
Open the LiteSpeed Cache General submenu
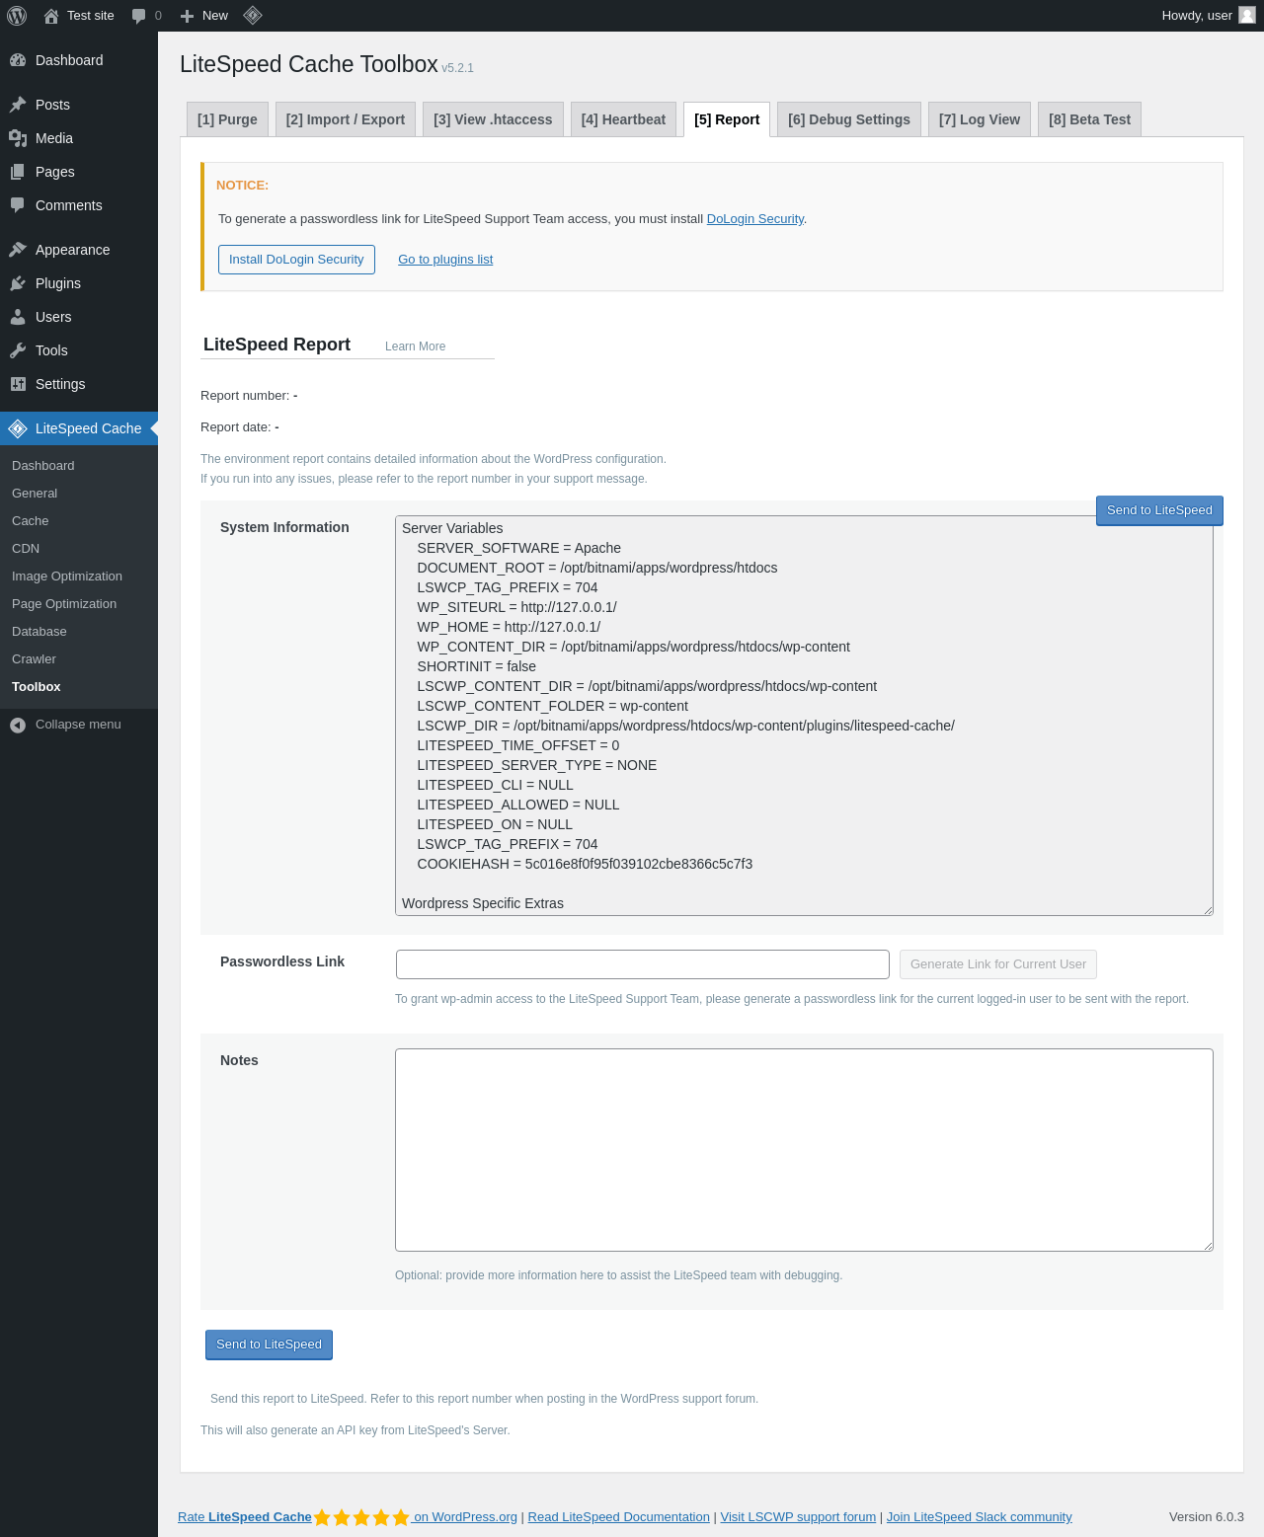click(x=35, y=494)
